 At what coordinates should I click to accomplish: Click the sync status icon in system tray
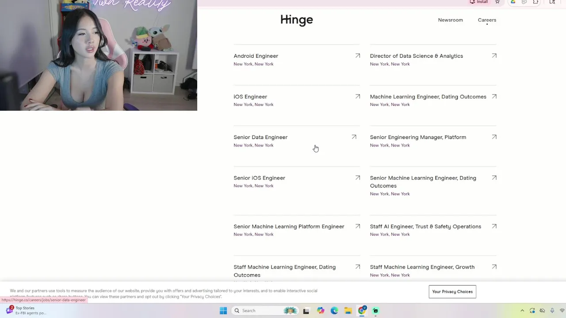click(532, 310)
